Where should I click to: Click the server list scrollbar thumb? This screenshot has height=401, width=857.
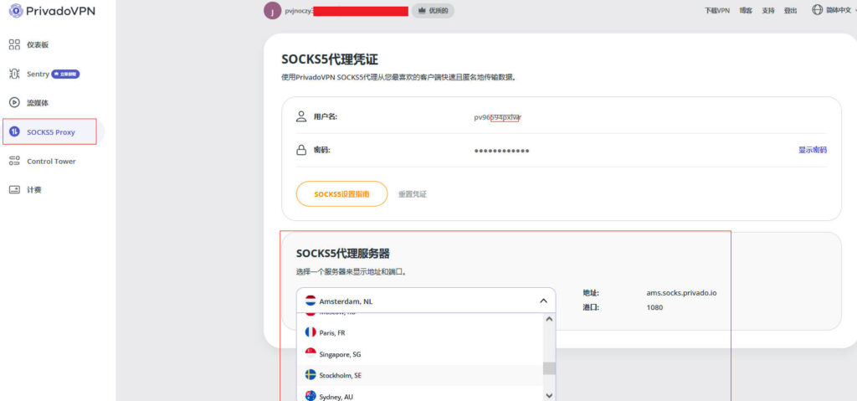pos(549,368)
